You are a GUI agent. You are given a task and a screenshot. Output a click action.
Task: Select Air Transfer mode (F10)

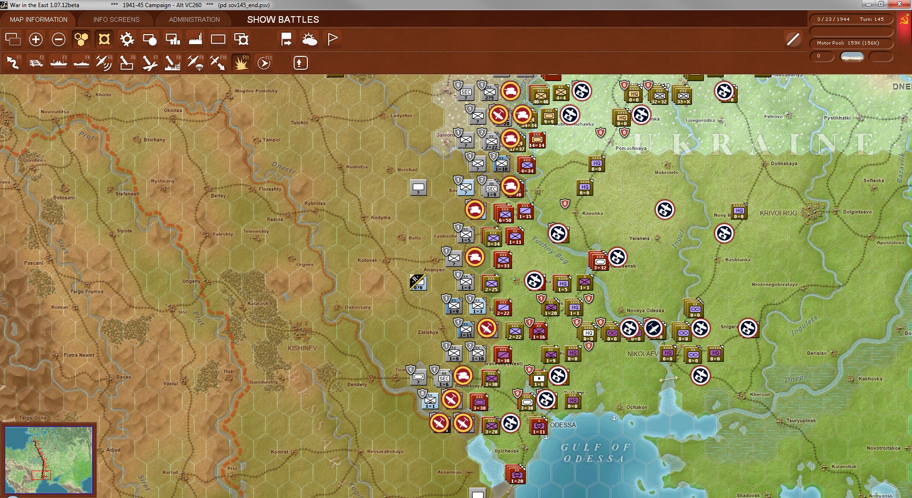click(218, 63)
